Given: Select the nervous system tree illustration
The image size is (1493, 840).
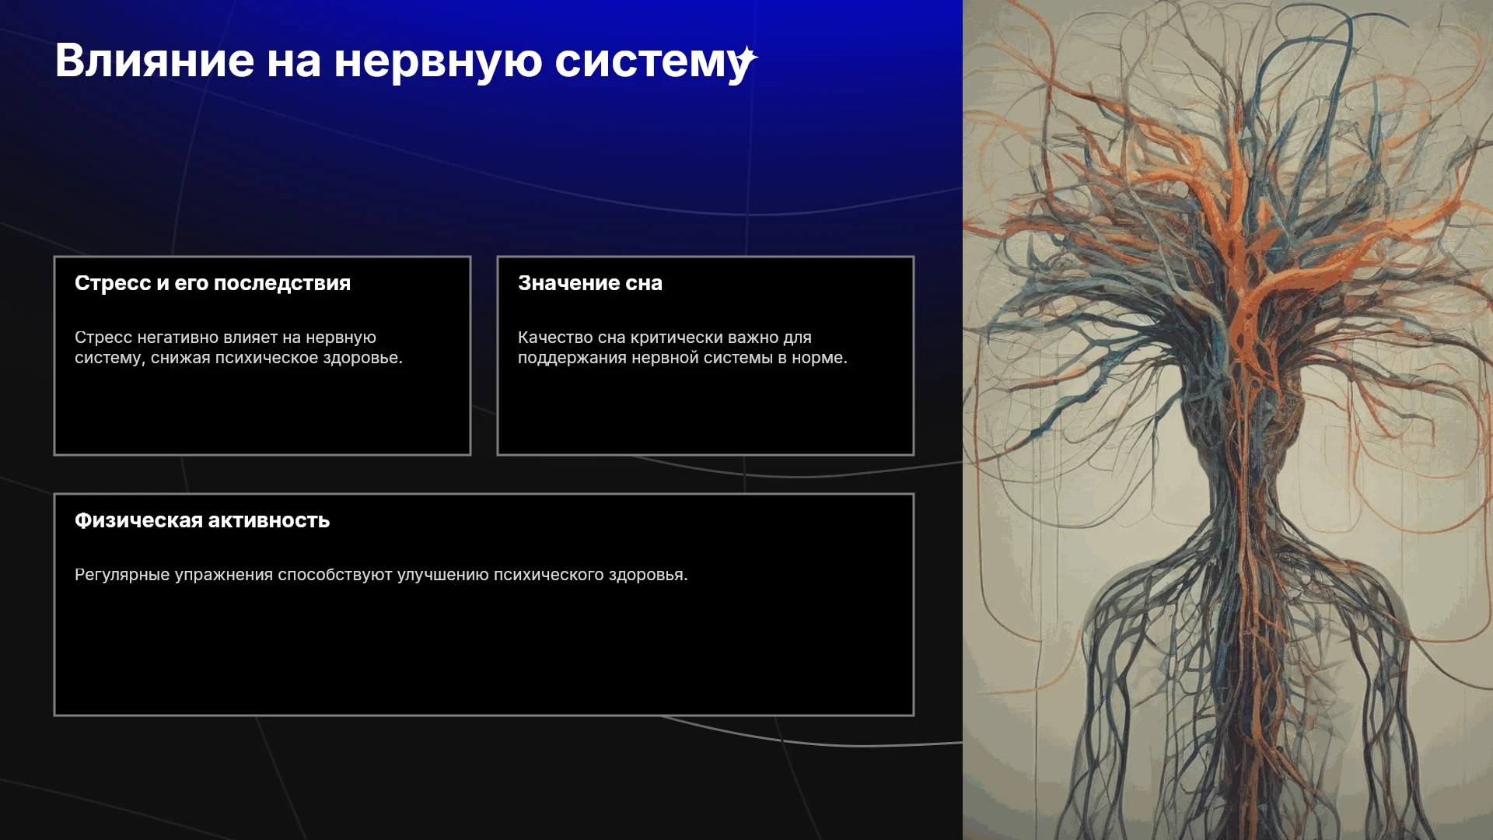Looking at the screenshot, I should (x=1228, y=420).
